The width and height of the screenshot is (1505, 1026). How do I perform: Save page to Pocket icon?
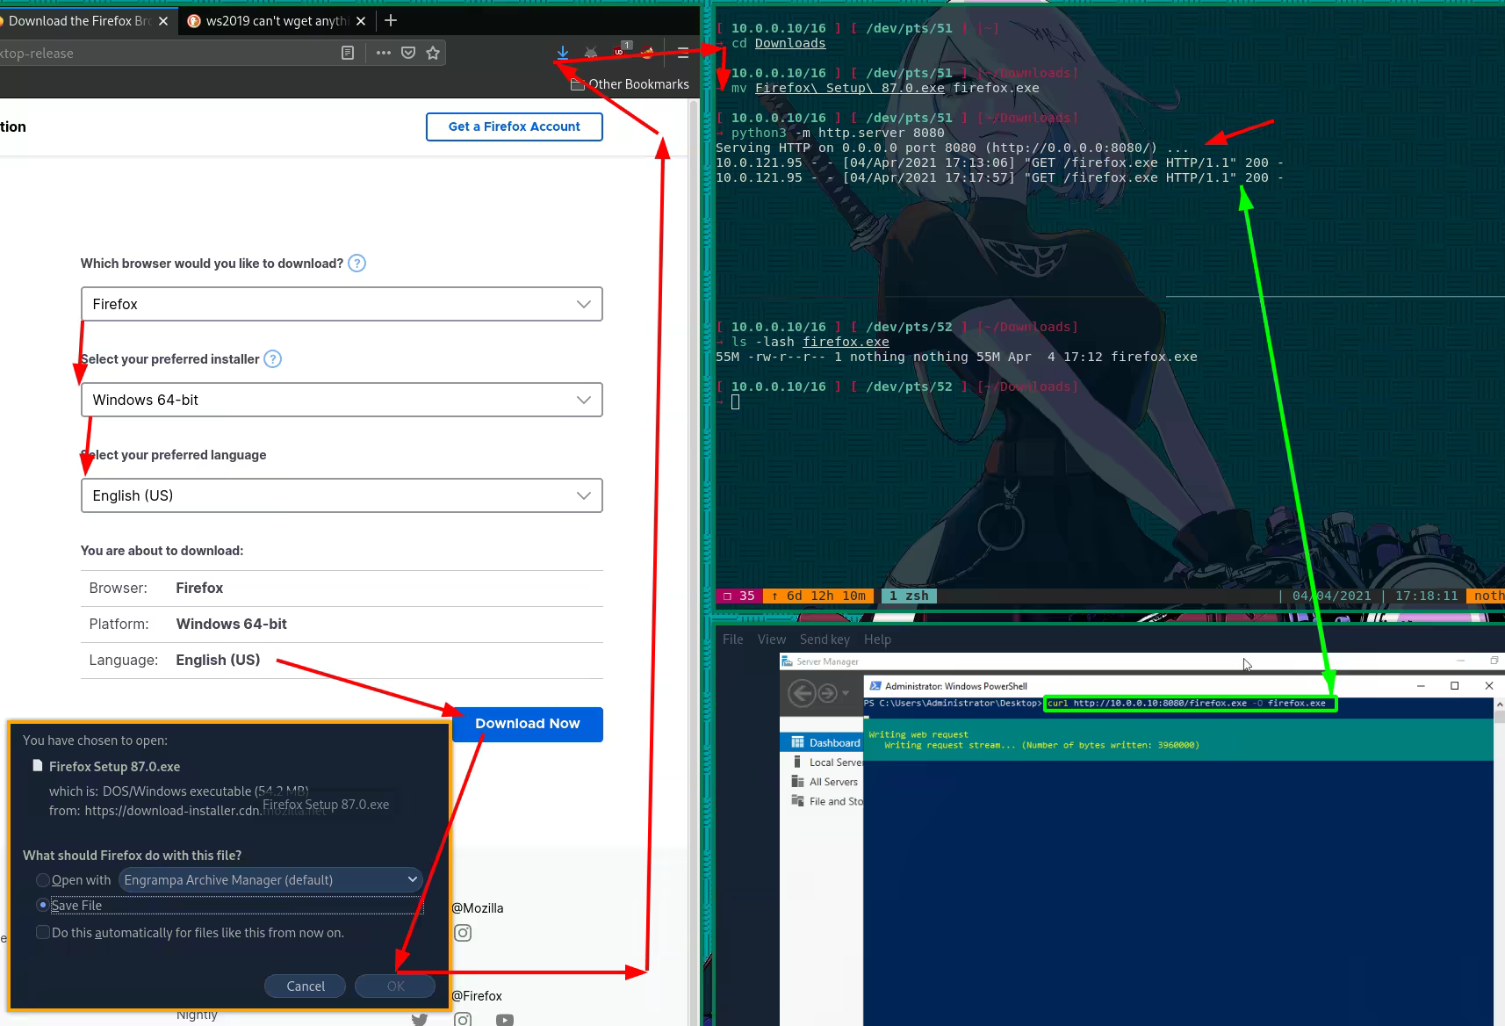(408, 53)
